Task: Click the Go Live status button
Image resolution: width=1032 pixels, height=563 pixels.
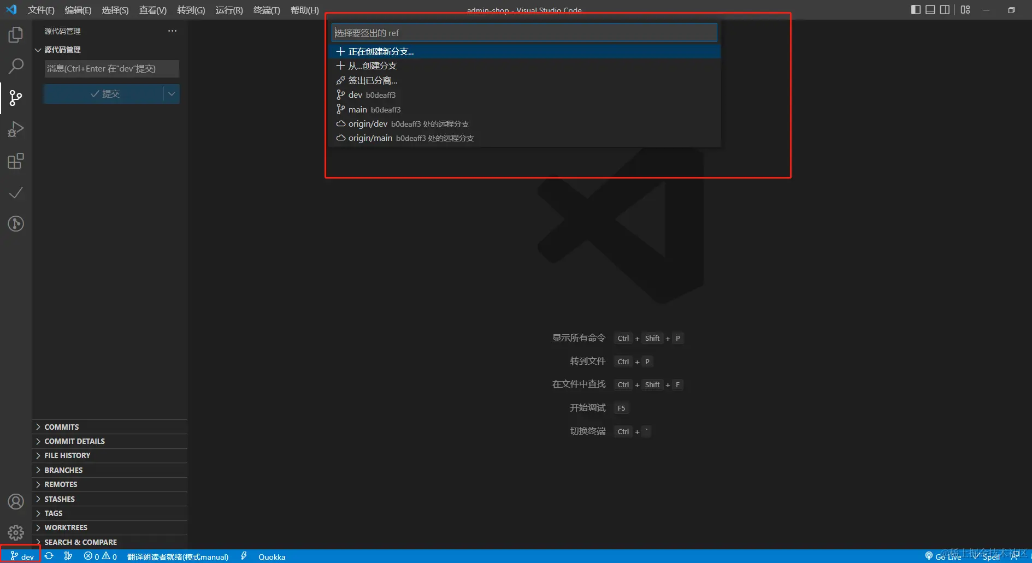Action: coord(943,556)
